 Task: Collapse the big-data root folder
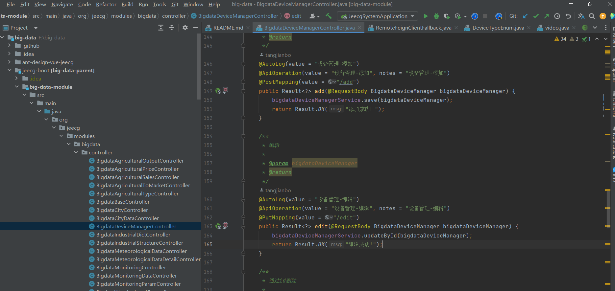point(2,37)
